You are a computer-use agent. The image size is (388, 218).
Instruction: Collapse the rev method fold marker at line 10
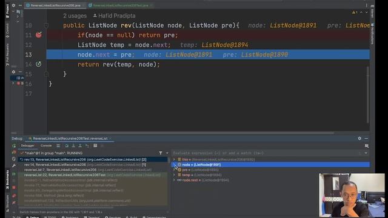46,25
